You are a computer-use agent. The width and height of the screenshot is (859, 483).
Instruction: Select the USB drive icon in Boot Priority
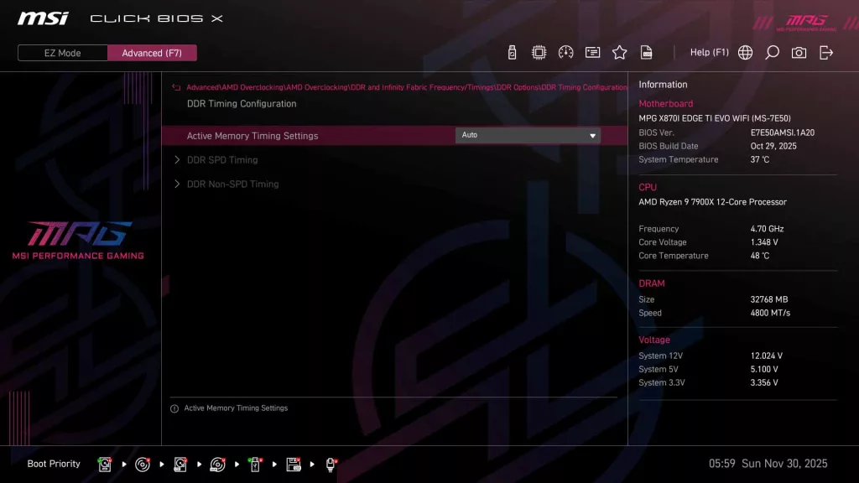click(x=255, y=464)
